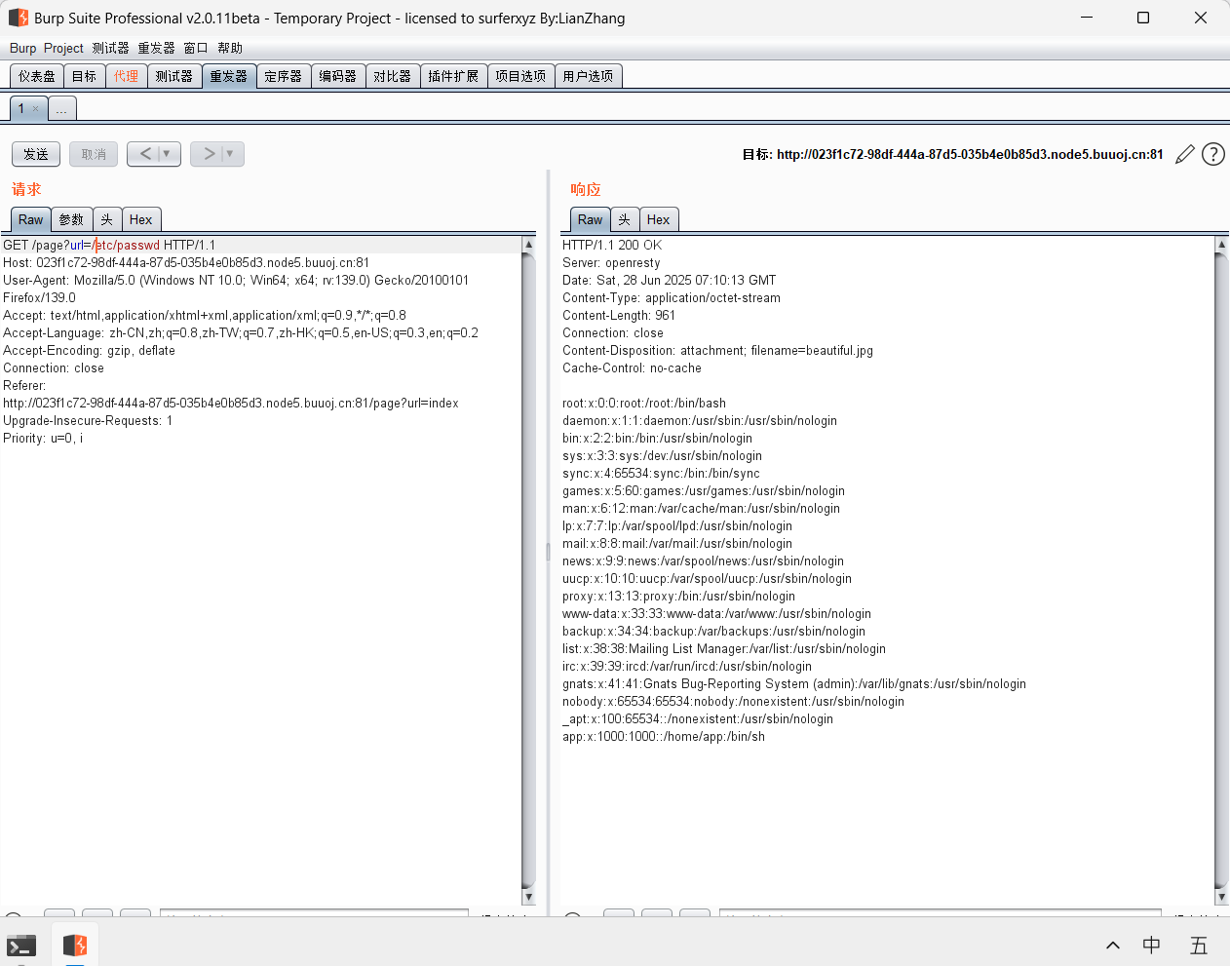Open the 测试器 menu in the menu bar
The image size is (1230, 966).
pos(110,48)
